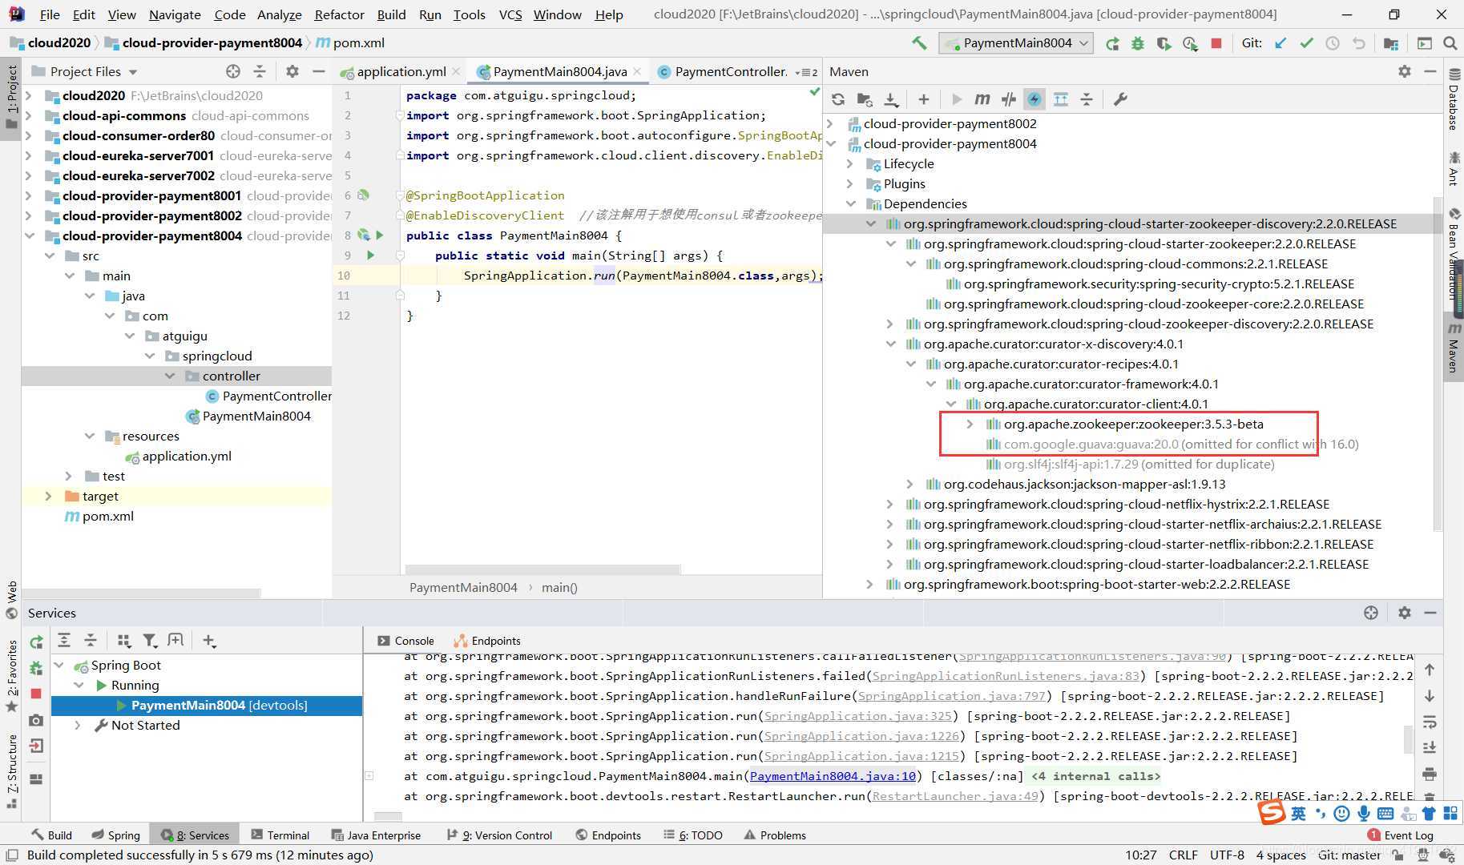Open PaymentMain8004 run configuration dropdown
The image size is (1464, 865).
click(1016, 43)
